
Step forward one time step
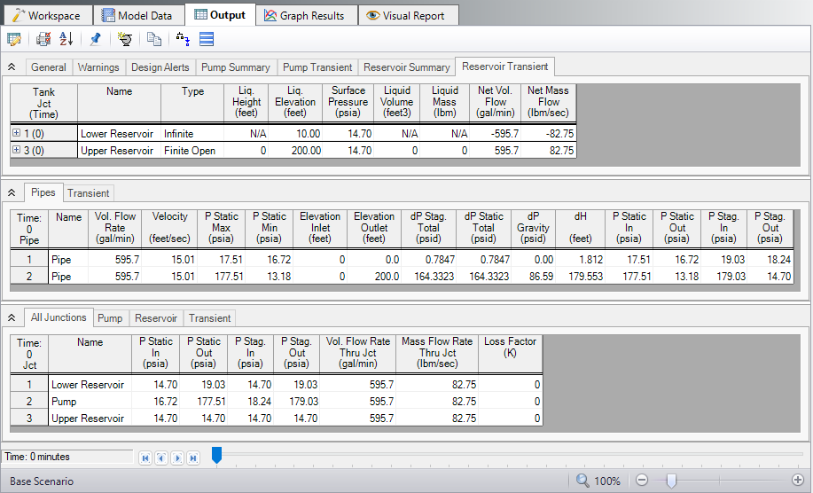click(177, 458)
